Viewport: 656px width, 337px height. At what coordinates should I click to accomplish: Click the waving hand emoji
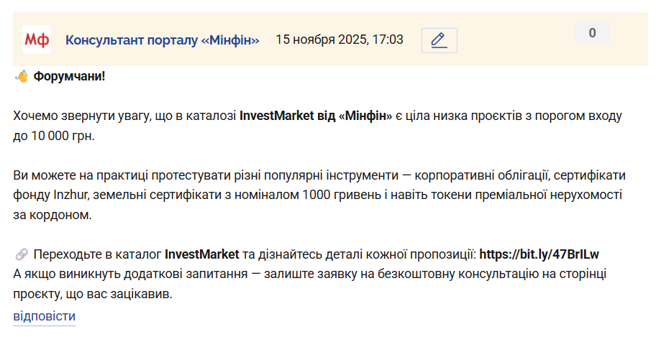click(21, 76)
